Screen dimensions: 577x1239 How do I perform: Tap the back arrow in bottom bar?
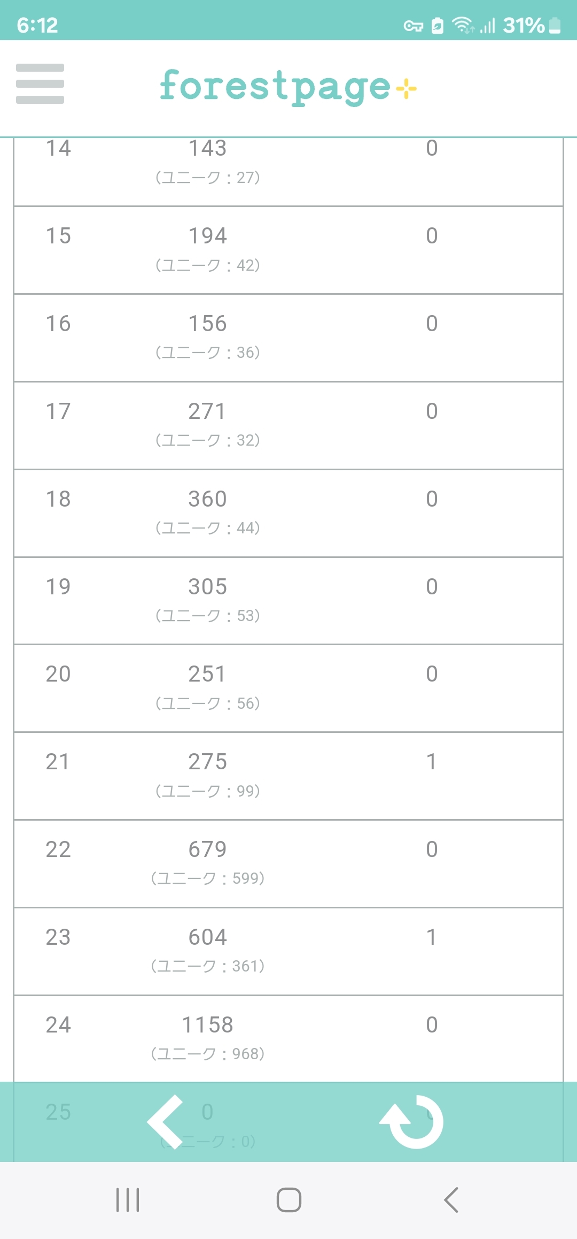point(166,1121)
